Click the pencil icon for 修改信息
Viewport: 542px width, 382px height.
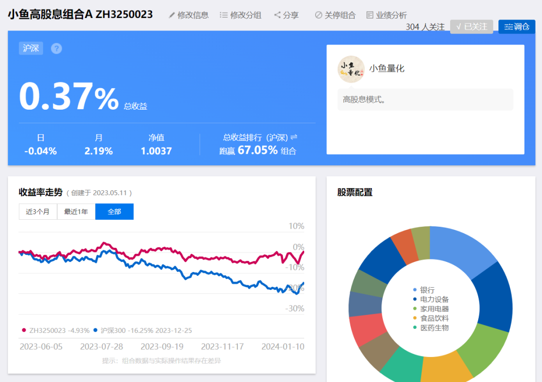pos(172,15)
